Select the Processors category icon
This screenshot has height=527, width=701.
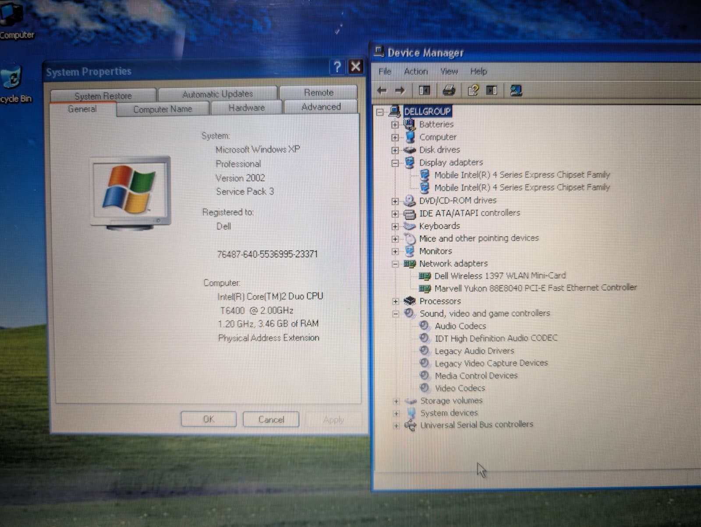tap(410, 301)
